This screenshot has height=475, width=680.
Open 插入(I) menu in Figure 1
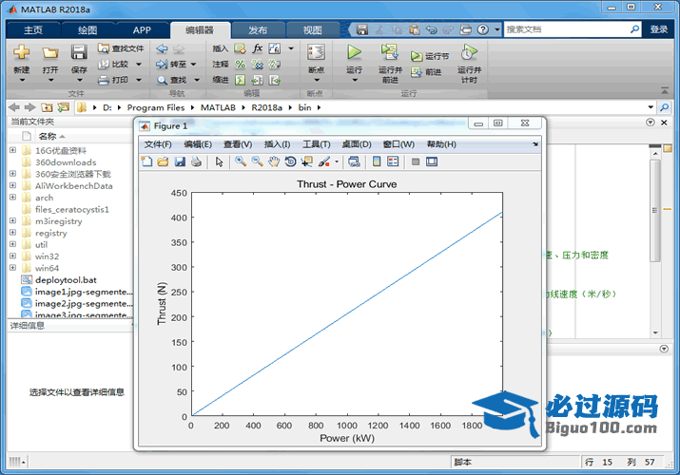click(x=278, y=144)
